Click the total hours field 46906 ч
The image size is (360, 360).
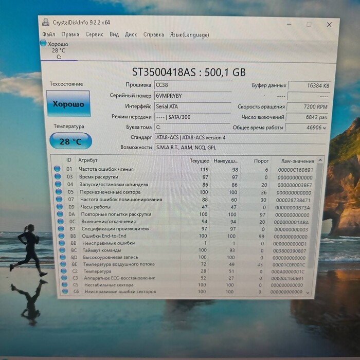[x=306, y=128]
